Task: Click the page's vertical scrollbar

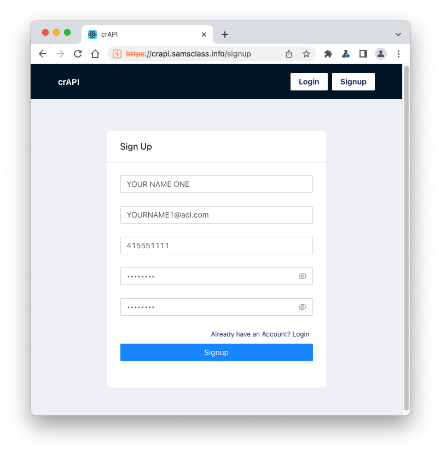Action: point(407,238)
